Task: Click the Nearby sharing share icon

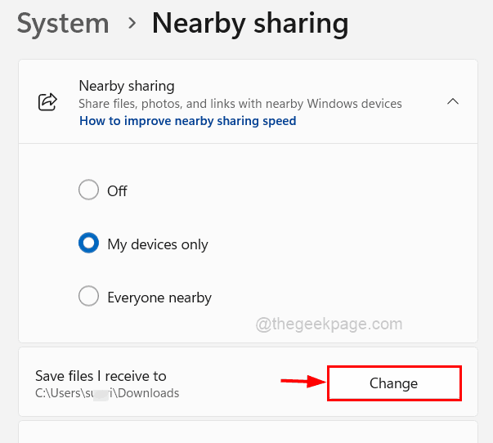Action: coord(47,101)
